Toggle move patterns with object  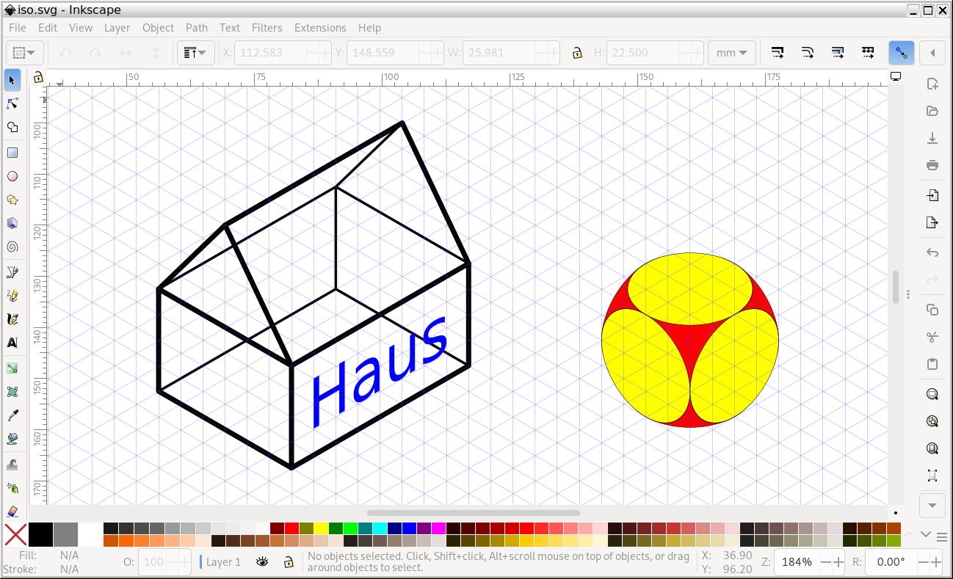(868, 53)
